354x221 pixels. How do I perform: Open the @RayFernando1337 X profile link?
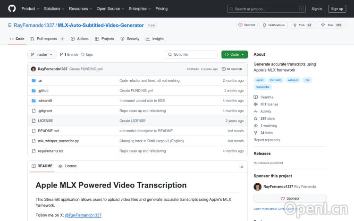[x=83, y=215]
